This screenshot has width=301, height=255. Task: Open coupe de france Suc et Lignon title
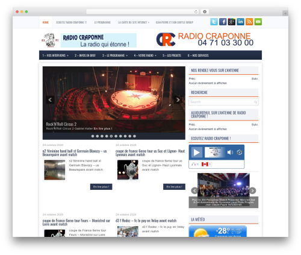tap(150, 153)
